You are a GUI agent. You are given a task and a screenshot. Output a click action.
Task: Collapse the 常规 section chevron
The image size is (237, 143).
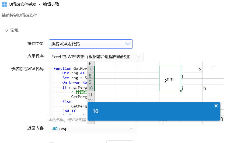(6, 31)
